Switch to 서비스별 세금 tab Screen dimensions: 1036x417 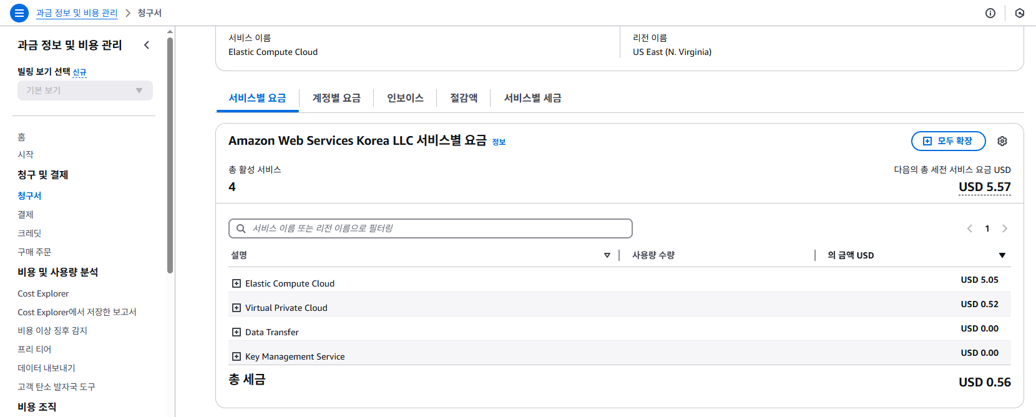click(x=532, y=98)
